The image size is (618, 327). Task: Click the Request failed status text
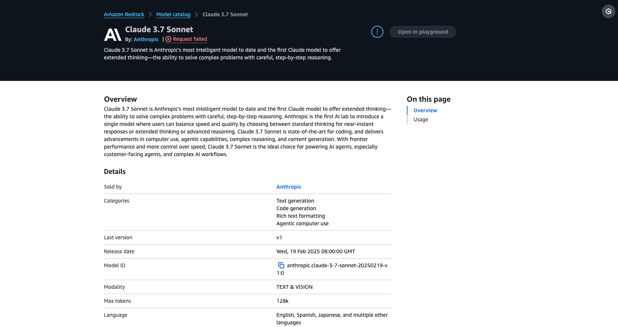(190, 39)
